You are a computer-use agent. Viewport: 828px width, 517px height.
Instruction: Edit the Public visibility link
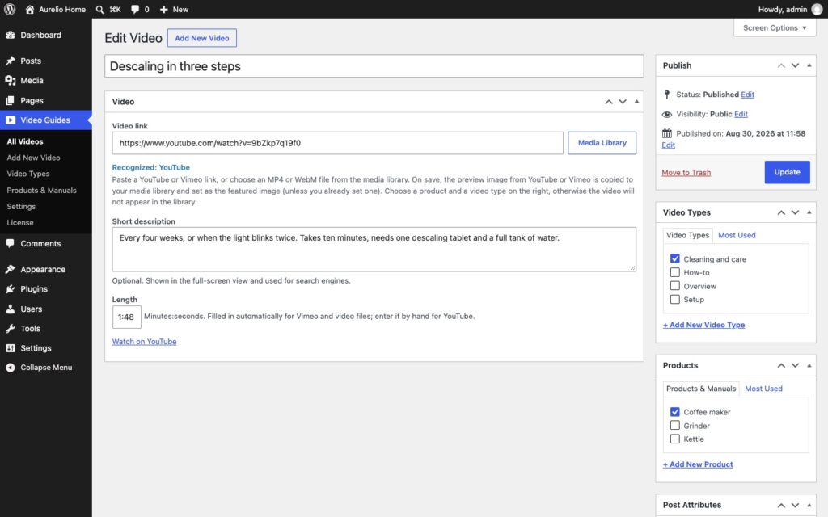click(x=741, y=114)
